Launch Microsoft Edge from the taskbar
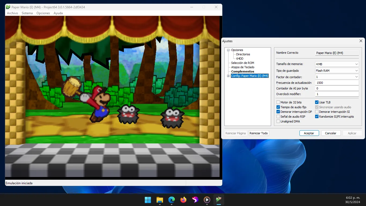Image resolution: width=366 pixels, height=206 pixels. (x=172, y=200)
